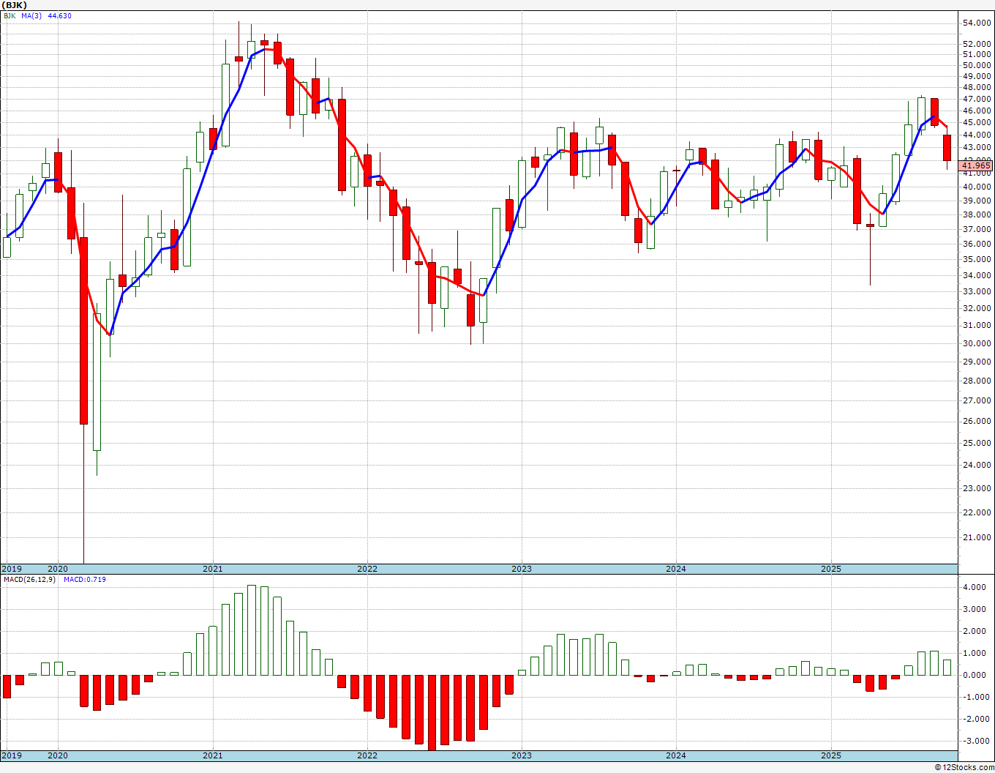Image resolution: width=995 pixels, height=773 pixels.
Task: Click the tallest green MACD histogram bar
Action: click(x=252, y=630)
